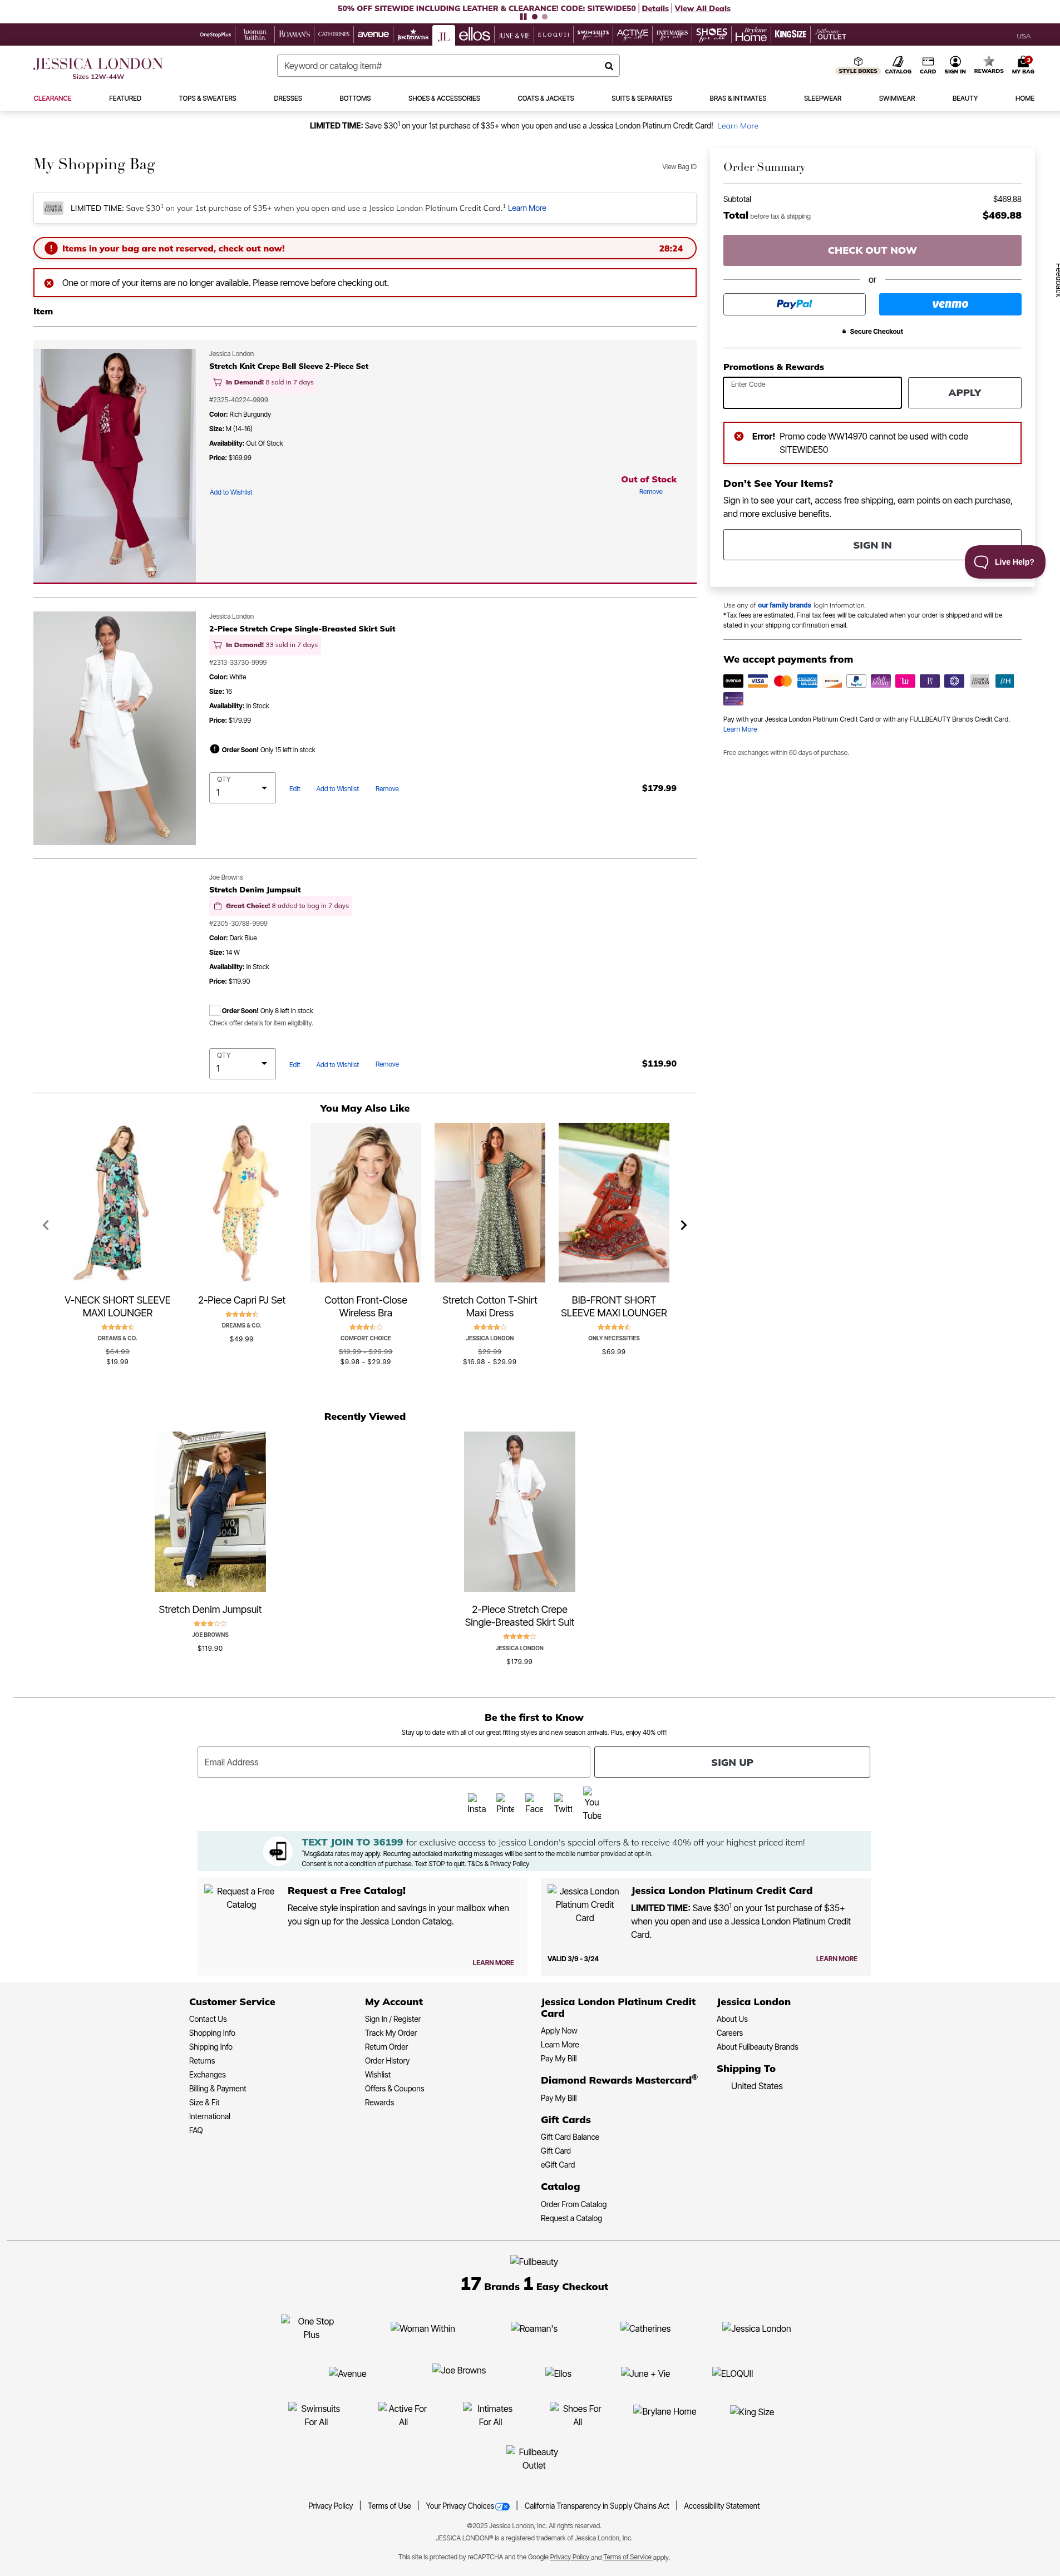
Task: Open the Clearance navigation menu
Action: pos(52,99)
